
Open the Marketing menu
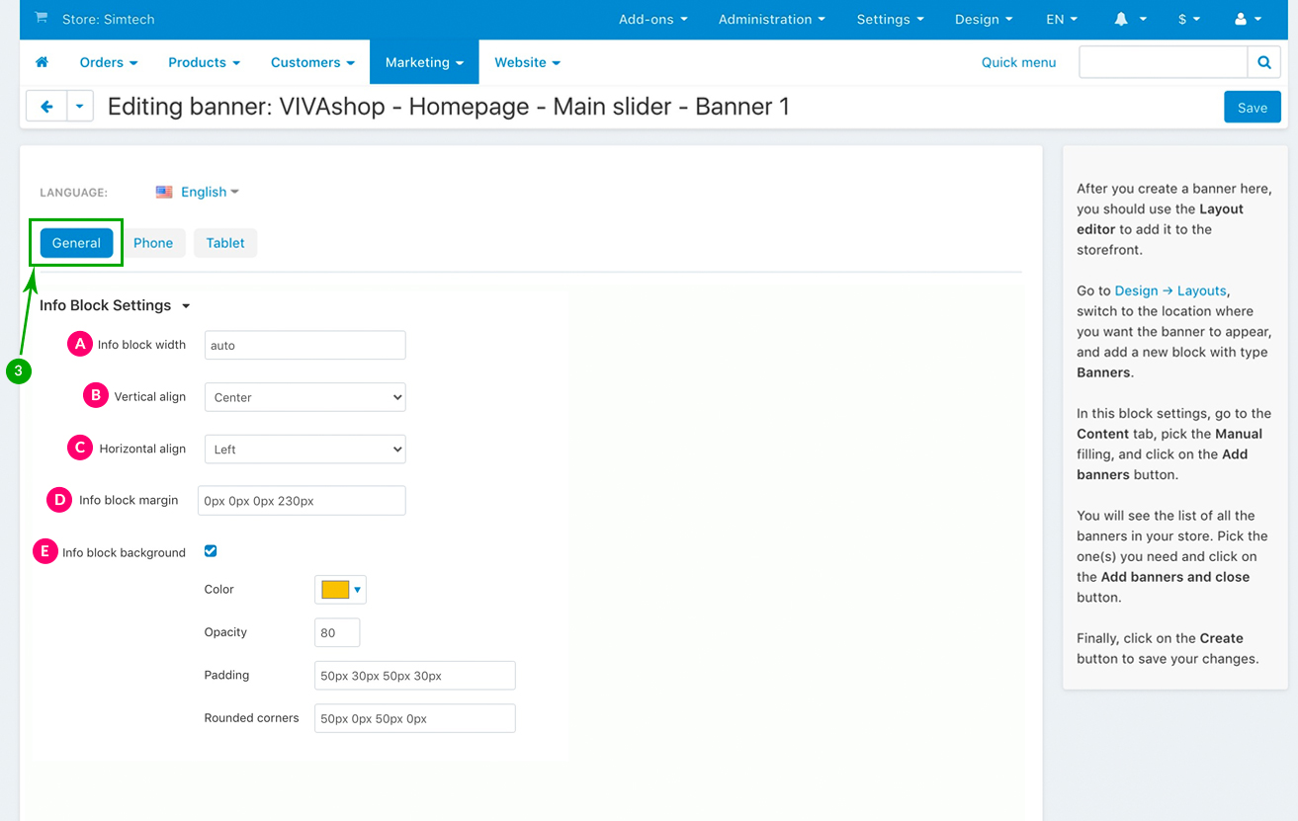[x=424, y=62]
